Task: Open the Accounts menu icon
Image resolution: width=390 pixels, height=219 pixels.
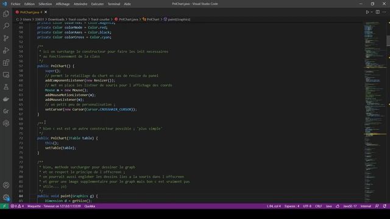Action: pos(6,185)
